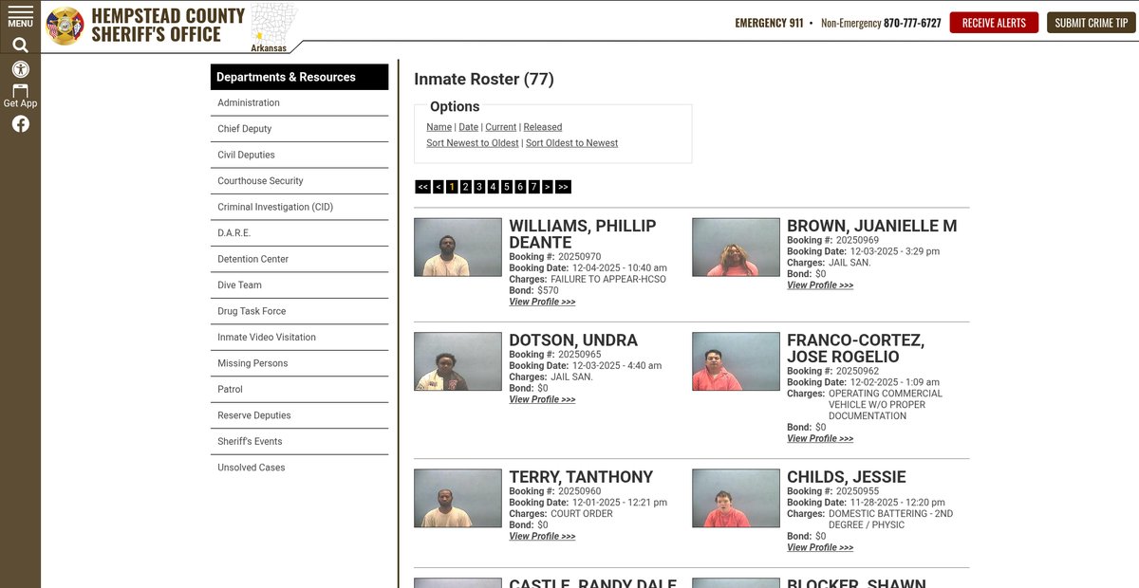
Task: Open Sheriff's Events page
Action: (x=299, y=442)
